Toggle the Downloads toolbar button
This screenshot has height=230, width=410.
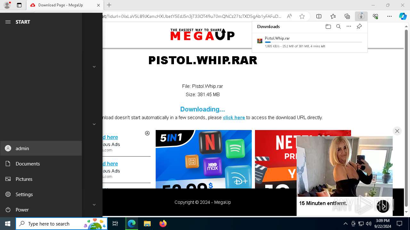(x=361, y=16)
